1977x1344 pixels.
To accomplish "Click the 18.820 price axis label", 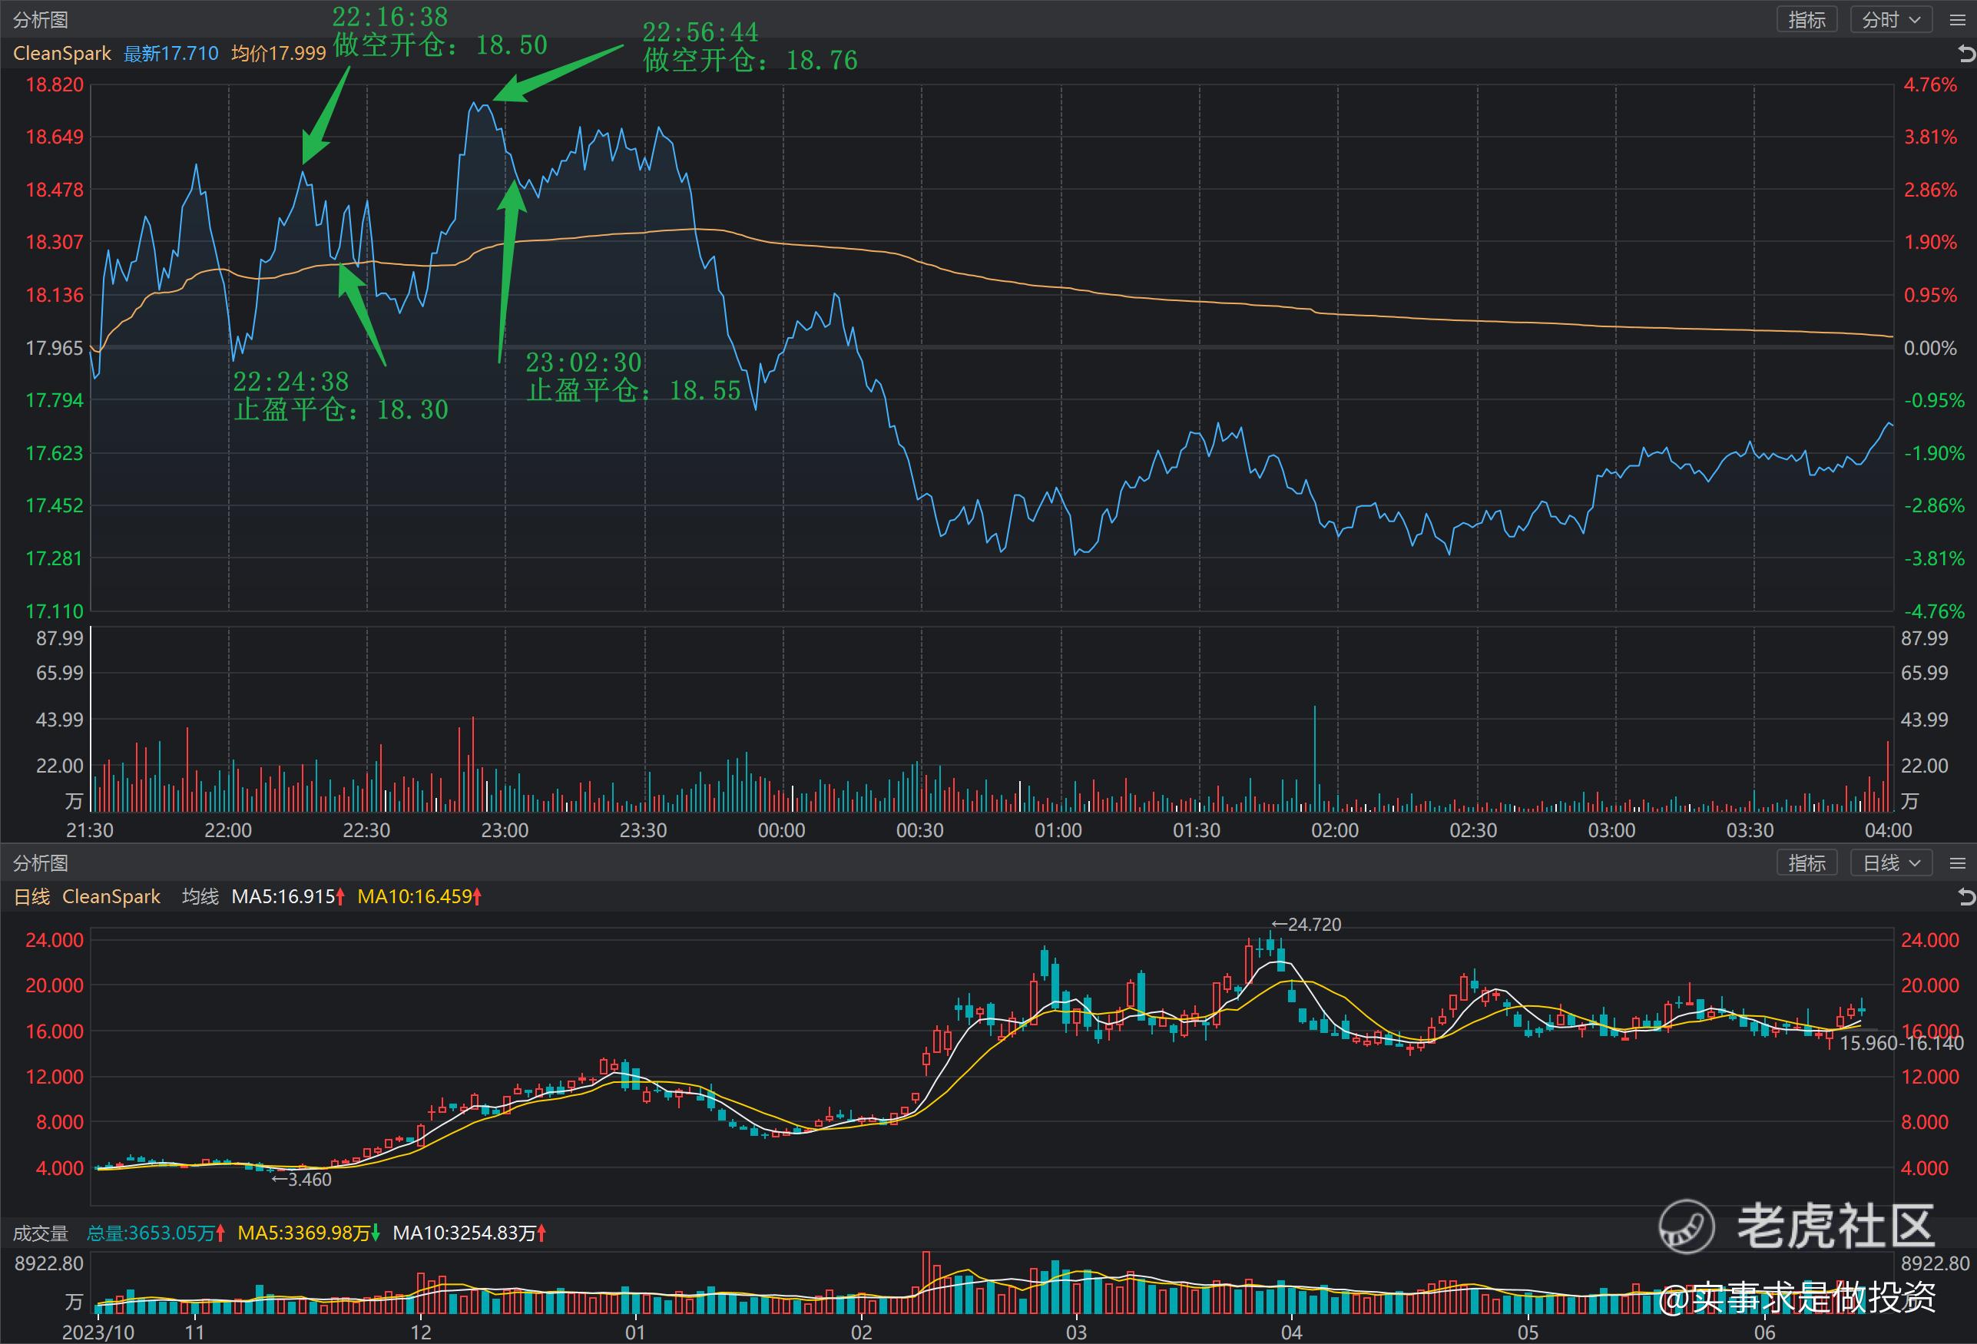I will click(x=55, y=85).
